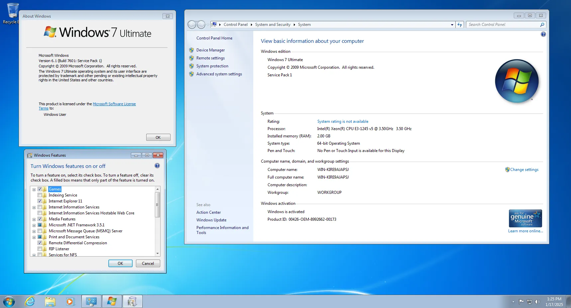Open Advanced system settings link
This screenshot has height=308, width=571.
coord(219,74)
